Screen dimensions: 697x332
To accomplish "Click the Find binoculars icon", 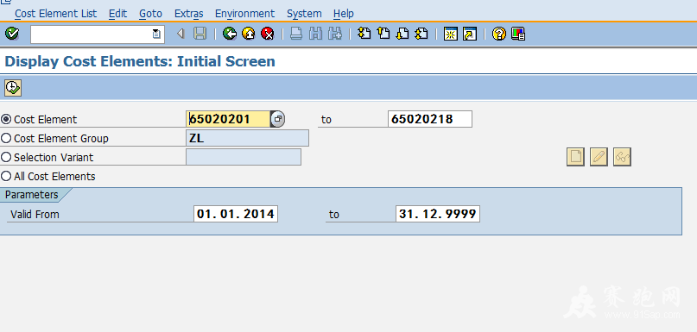I will pyautogui.click(x=315, y=34).
